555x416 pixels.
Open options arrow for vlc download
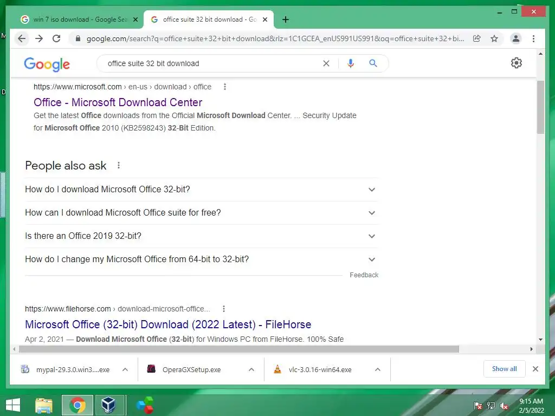click(x=378, y=369)
